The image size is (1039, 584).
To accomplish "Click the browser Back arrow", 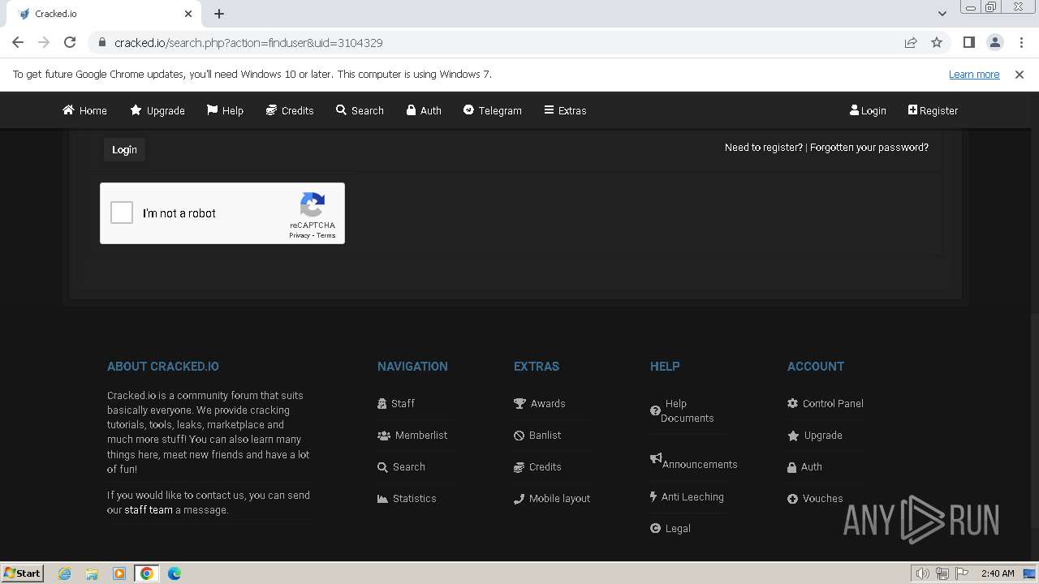I will coord(18,42).
